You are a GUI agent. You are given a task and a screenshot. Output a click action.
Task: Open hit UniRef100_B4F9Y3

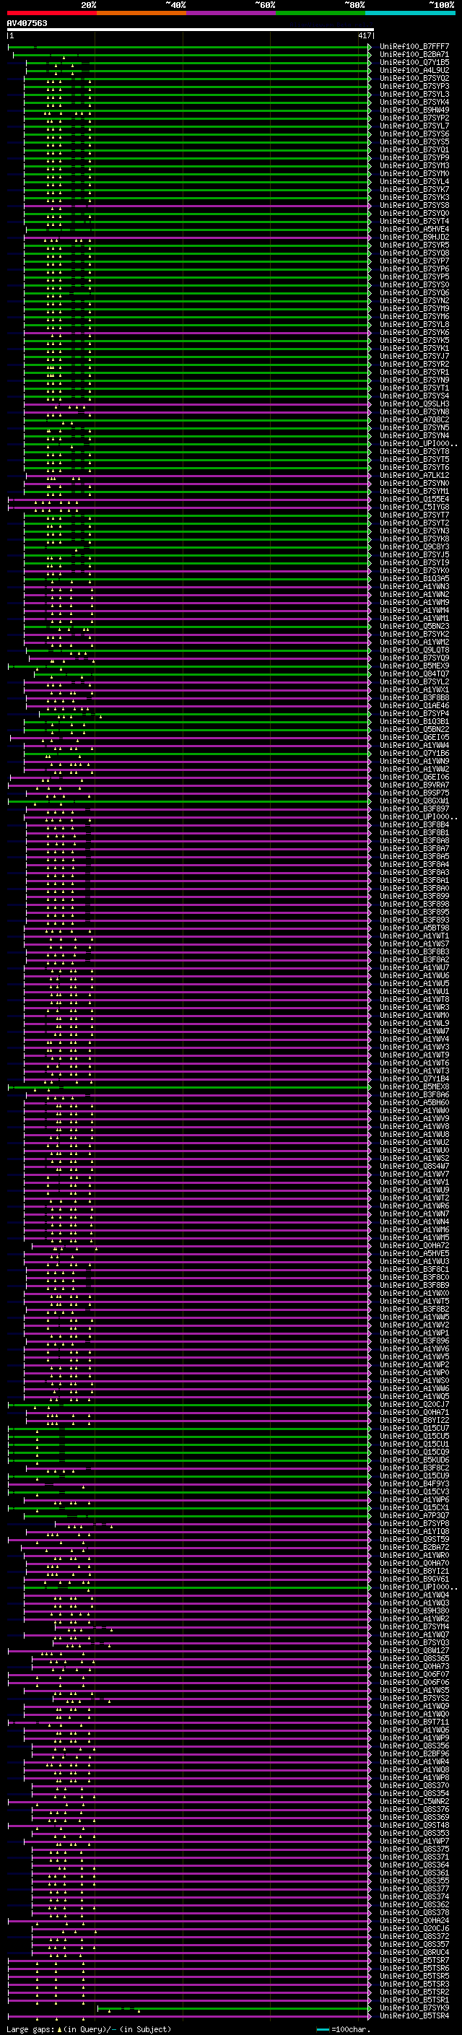414,1483
